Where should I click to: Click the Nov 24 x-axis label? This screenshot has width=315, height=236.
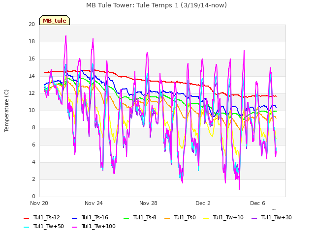click(94, 203)
